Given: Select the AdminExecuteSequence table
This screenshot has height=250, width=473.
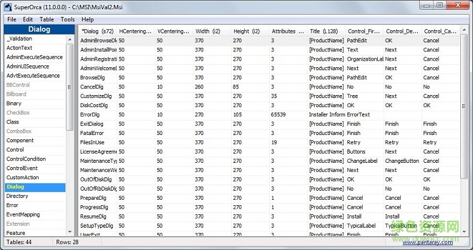Looking at the screenshot, I should 35,58.
